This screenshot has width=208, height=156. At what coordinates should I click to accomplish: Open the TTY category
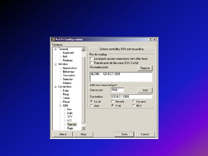70,117
